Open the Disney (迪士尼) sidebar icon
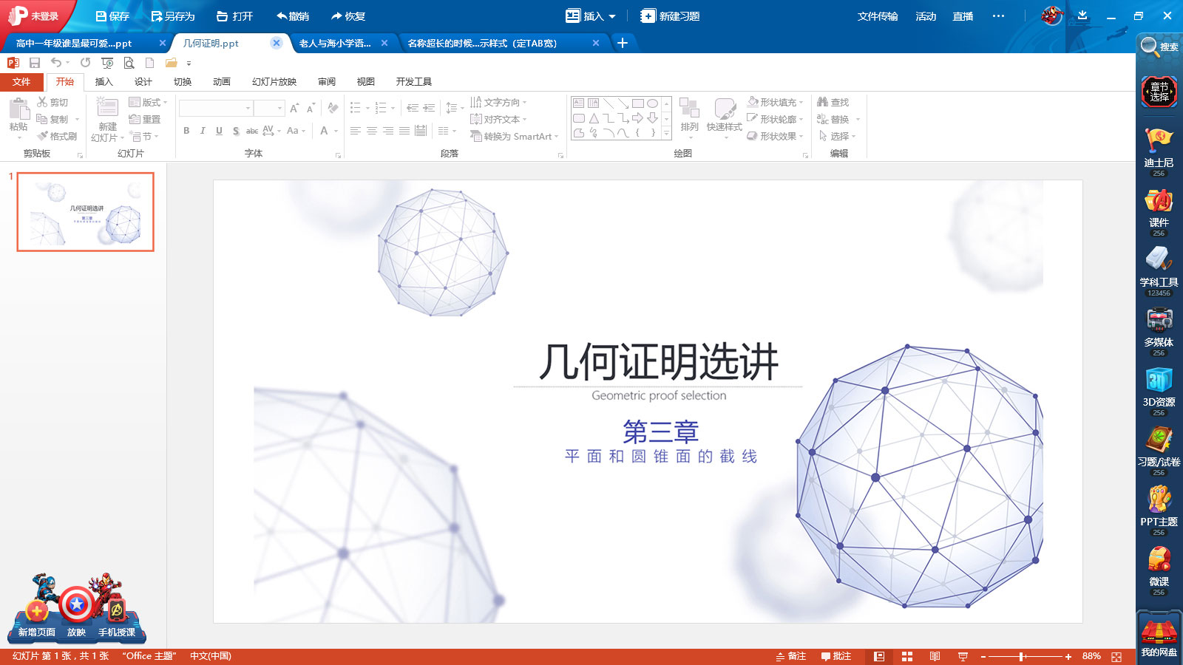This screenshot has width=1183, height=665. click(1159, 149)
